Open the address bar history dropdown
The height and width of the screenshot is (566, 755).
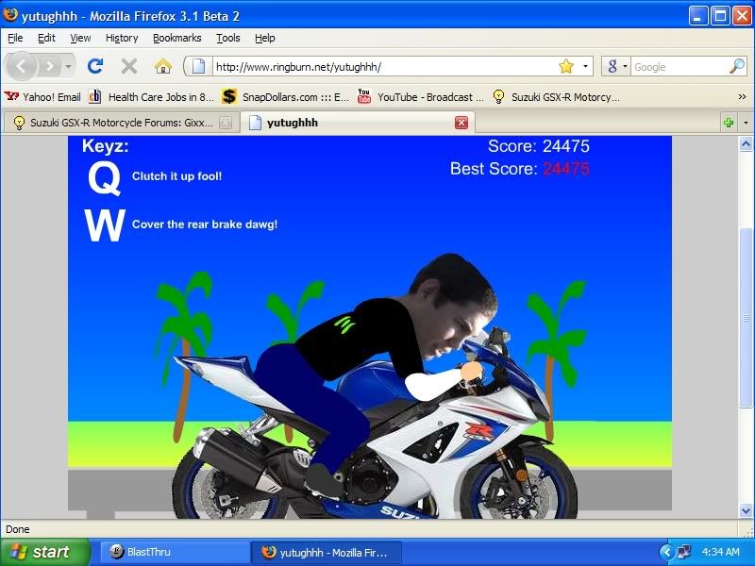585,66
